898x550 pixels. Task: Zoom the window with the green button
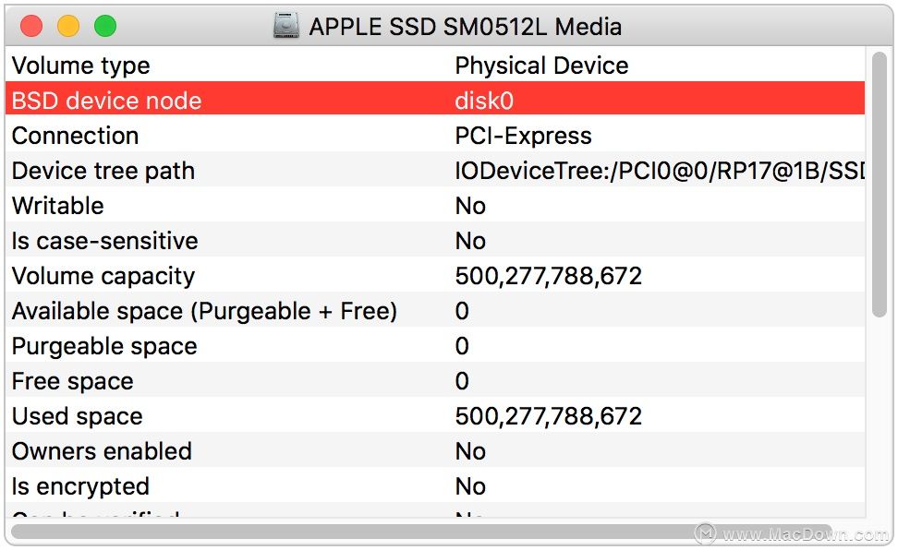click(105, 27)
